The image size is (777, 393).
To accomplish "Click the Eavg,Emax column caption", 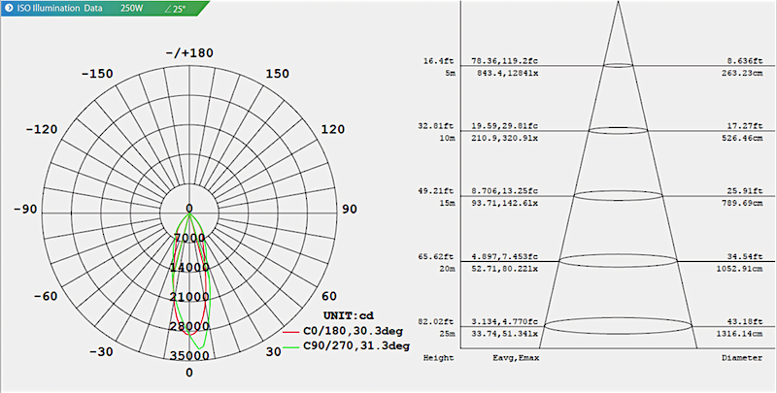I will pos(516,358).
